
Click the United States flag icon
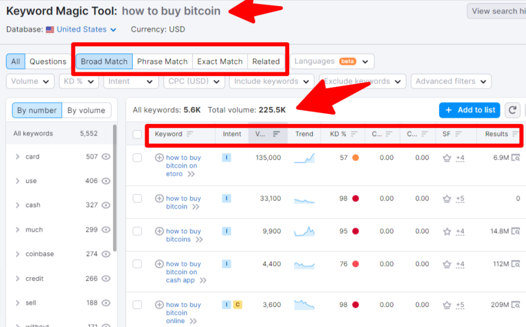coord(50,30)
